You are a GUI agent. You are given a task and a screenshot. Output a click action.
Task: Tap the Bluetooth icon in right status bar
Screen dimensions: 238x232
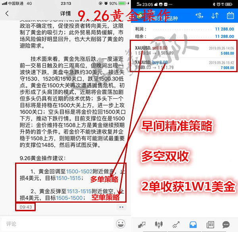click(x=214, y=4)
